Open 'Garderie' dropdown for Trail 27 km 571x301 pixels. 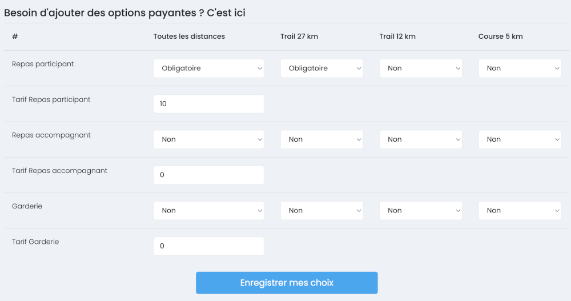(321, 210)
